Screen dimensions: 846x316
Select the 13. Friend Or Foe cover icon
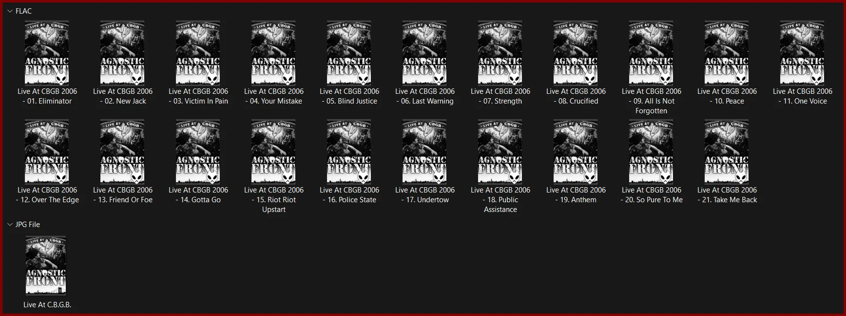point(122,152)
